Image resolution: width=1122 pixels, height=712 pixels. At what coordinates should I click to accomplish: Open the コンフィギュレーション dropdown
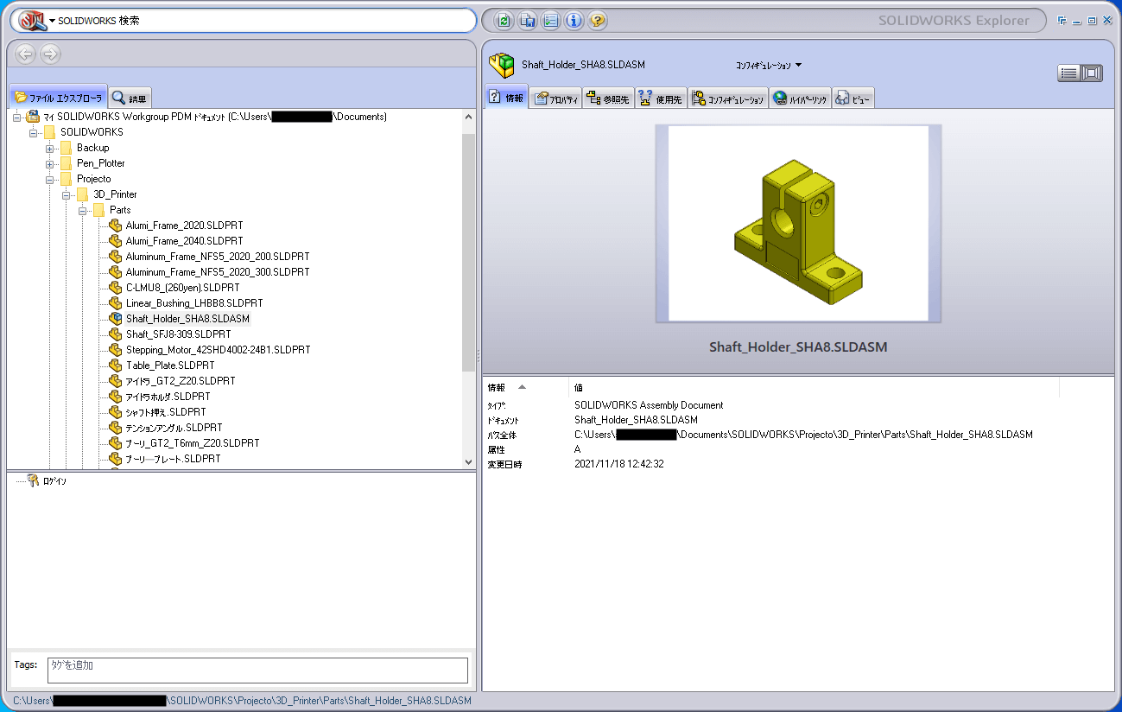[770, 65]
